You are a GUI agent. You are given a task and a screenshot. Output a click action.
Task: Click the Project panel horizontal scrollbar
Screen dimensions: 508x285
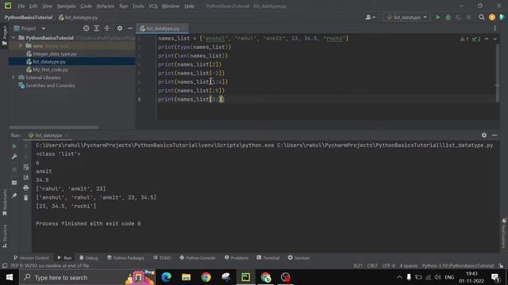click(x=53, y=127)
